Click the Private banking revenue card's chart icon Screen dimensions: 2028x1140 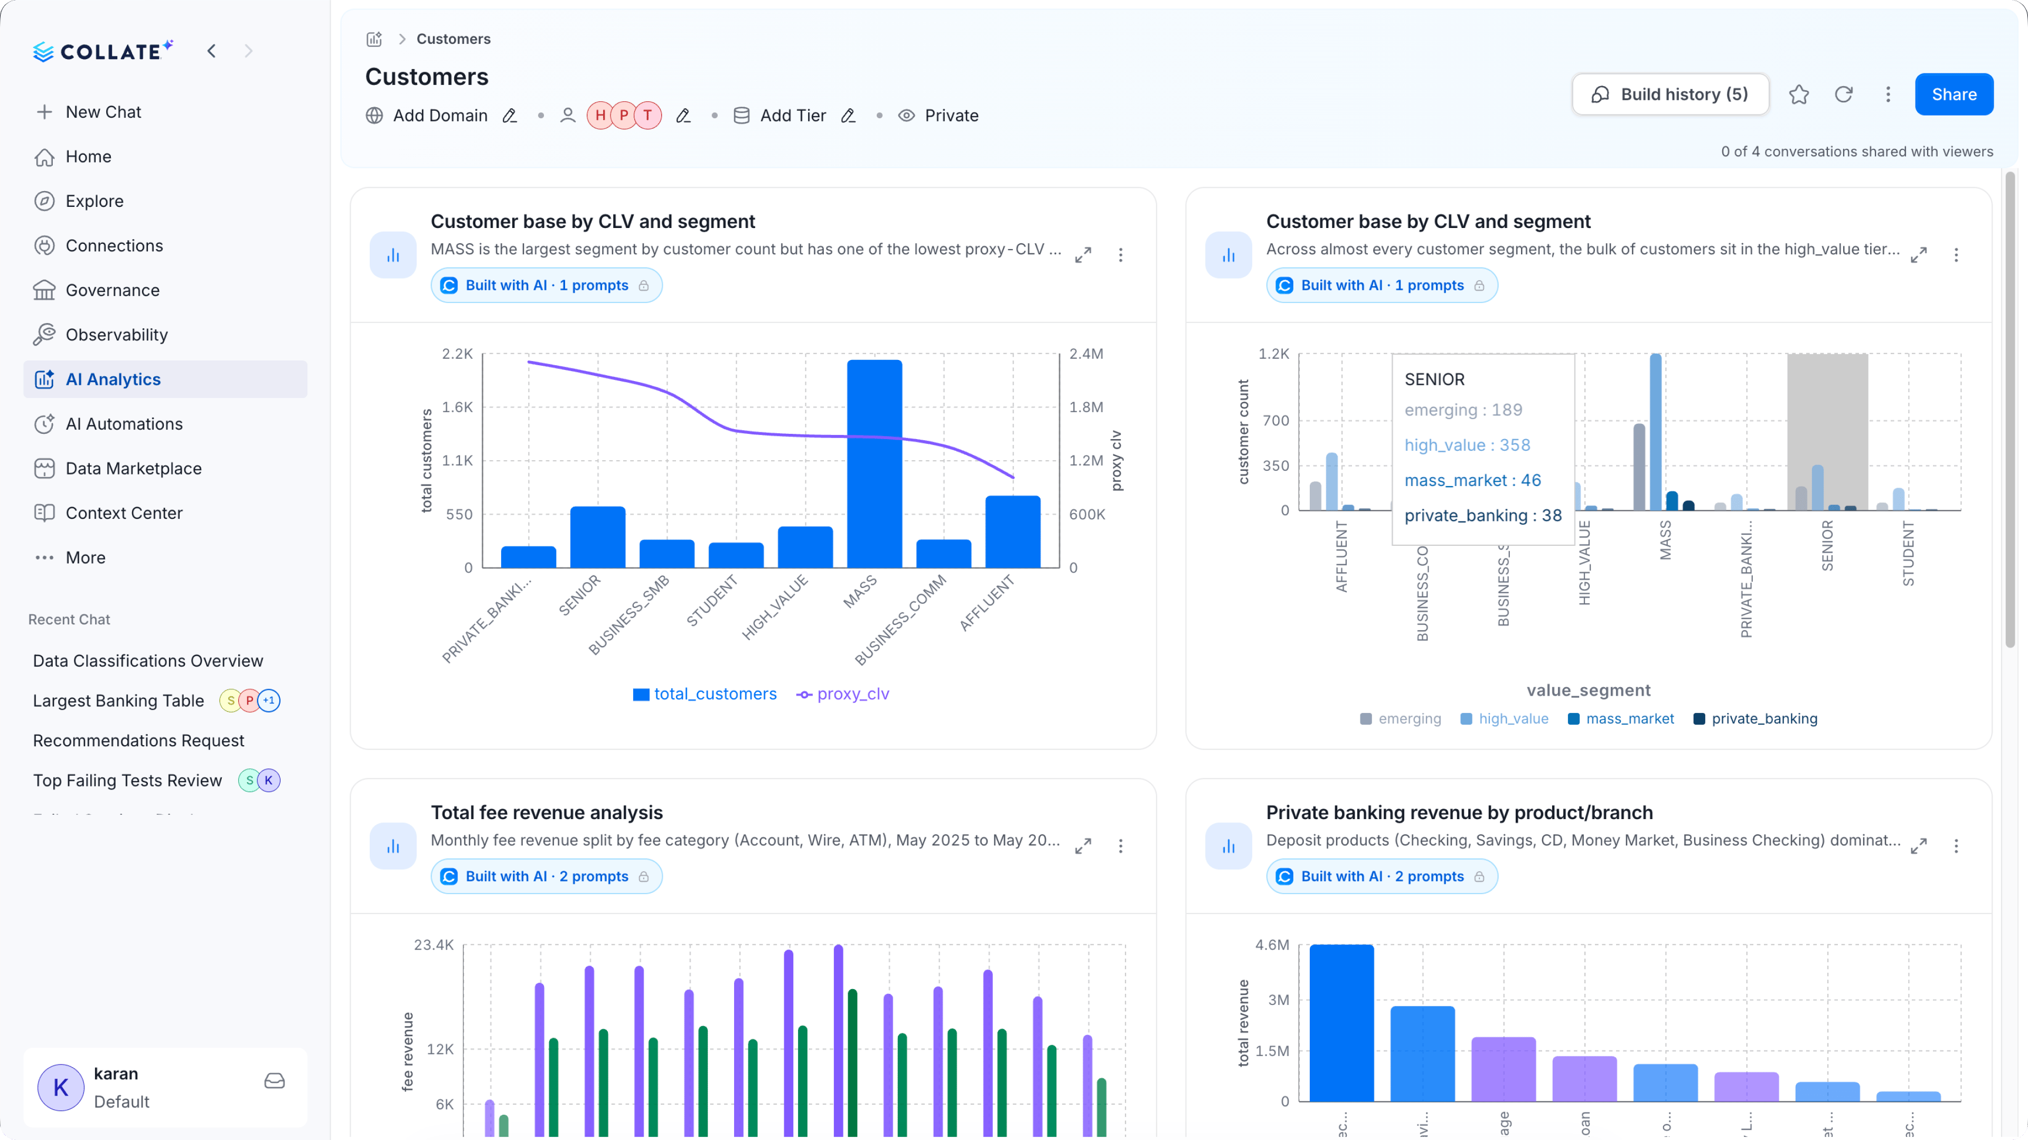[1228, 845]
